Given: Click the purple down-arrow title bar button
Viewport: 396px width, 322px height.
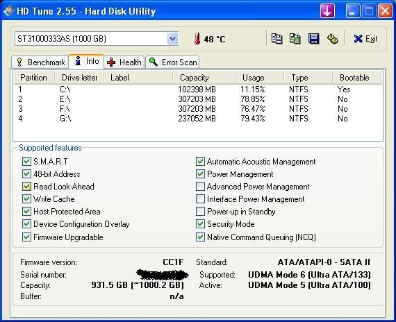Looking at the screenshot, I should click(327, 11).
